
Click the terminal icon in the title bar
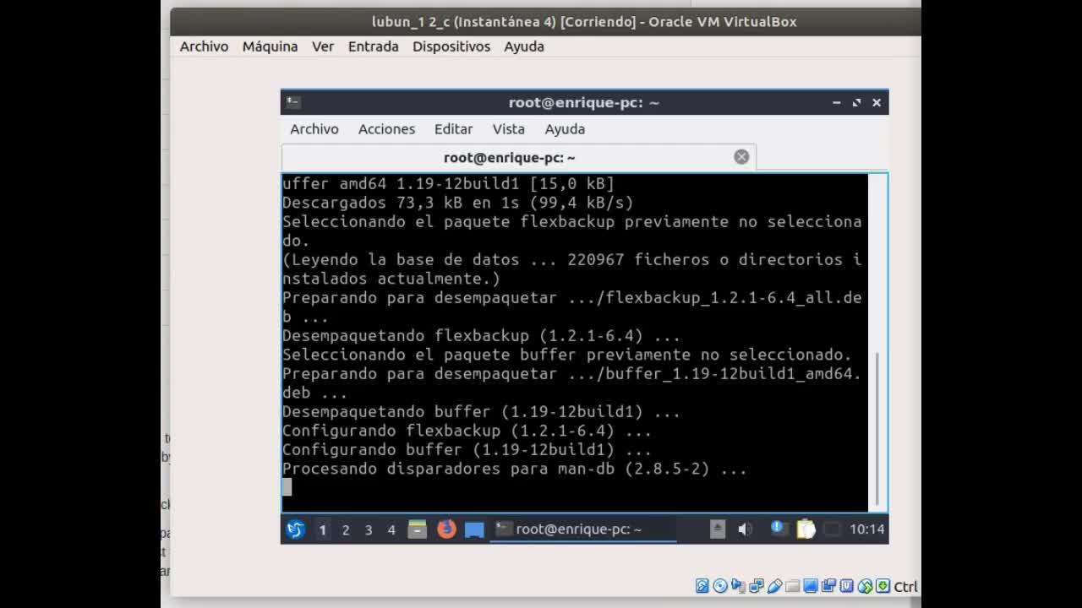pyautogui.click(x=293, y=102)
